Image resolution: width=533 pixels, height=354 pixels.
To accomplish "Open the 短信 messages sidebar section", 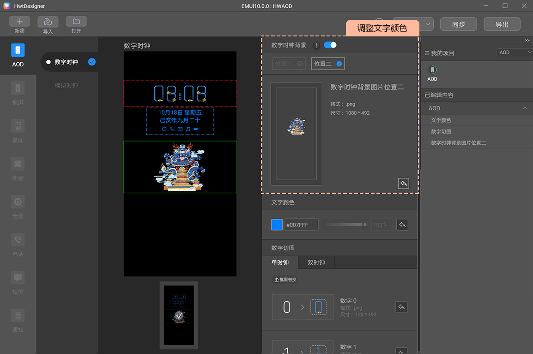I will pos(18,283).
